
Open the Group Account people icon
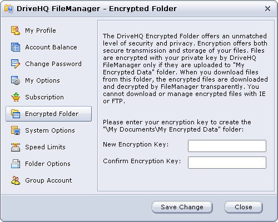tap(16, 180)
